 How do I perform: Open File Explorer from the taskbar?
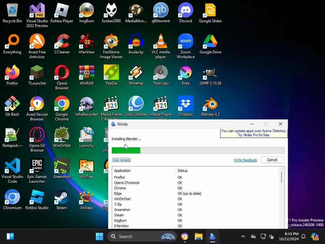coord(198,236)
